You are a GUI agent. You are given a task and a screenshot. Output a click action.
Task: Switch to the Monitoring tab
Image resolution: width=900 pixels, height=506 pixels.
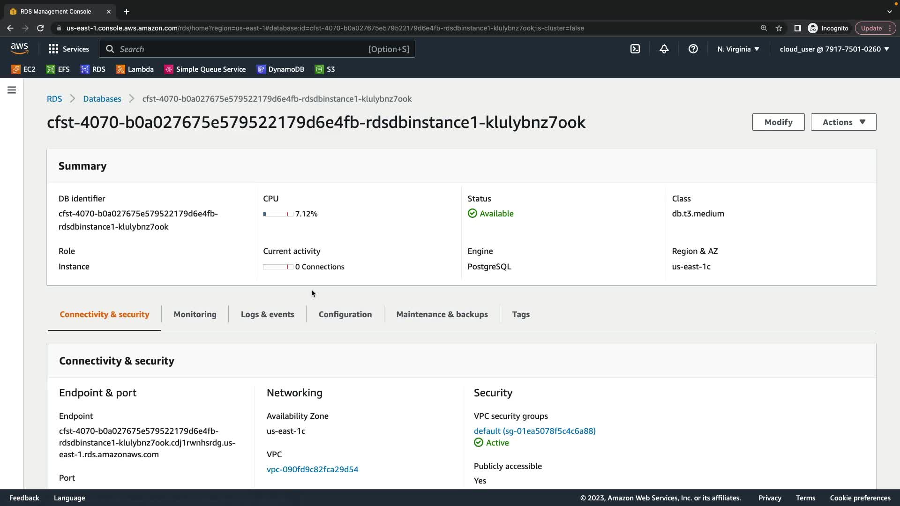point(195,314)
